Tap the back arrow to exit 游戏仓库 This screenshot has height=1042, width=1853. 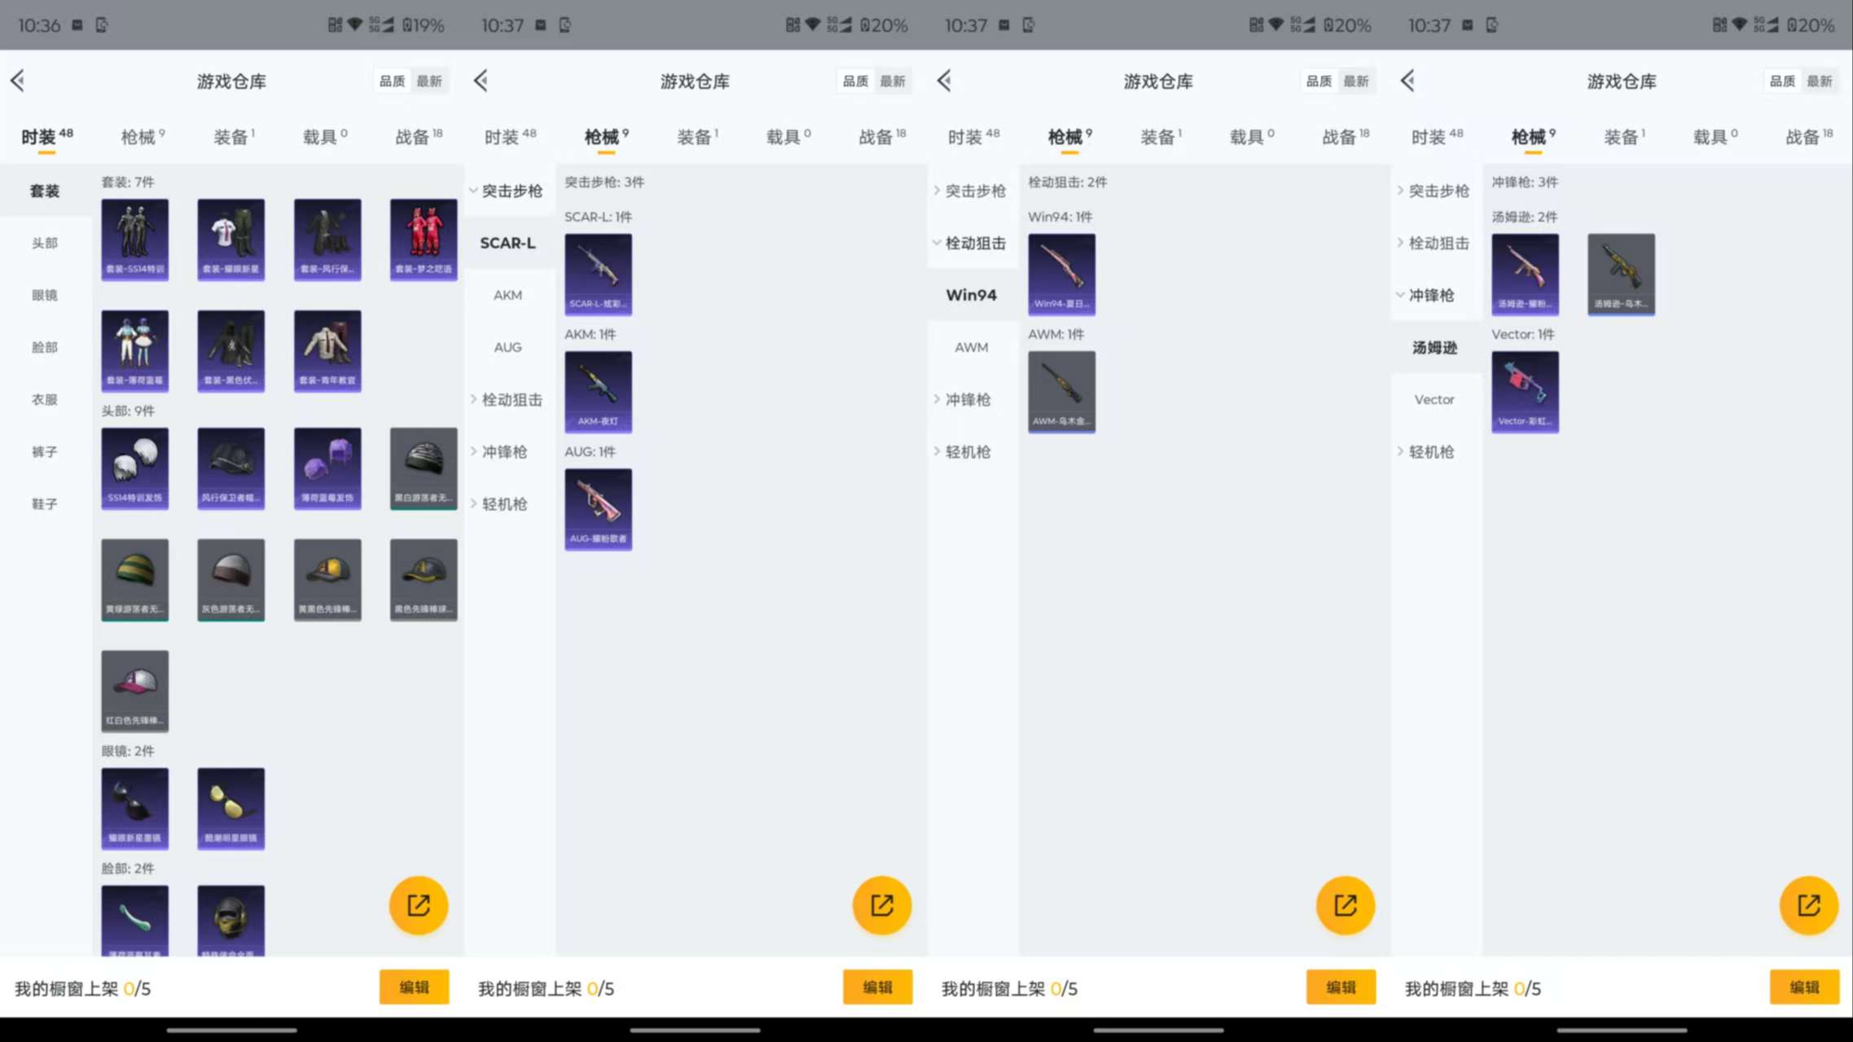(x=18, y=81)
